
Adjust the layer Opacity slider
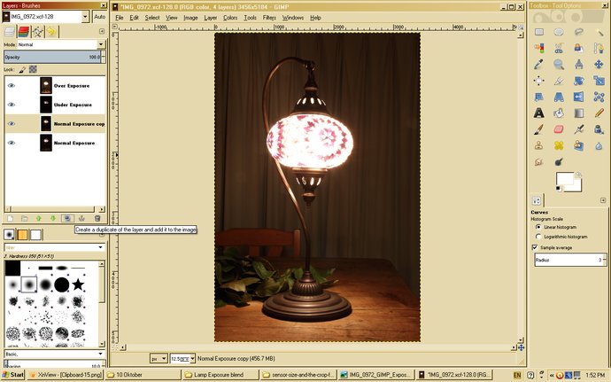click(x=52, y=57)
